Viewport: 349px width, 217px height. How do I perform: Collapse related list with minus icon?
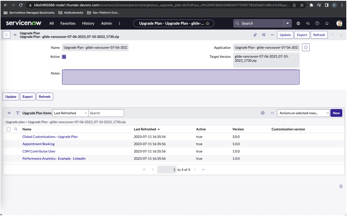tap(272, 113)
